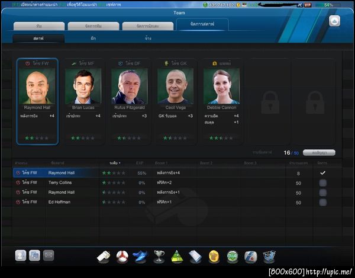
Task: Click the Team title at the top
Action: (x=179, y=13)
